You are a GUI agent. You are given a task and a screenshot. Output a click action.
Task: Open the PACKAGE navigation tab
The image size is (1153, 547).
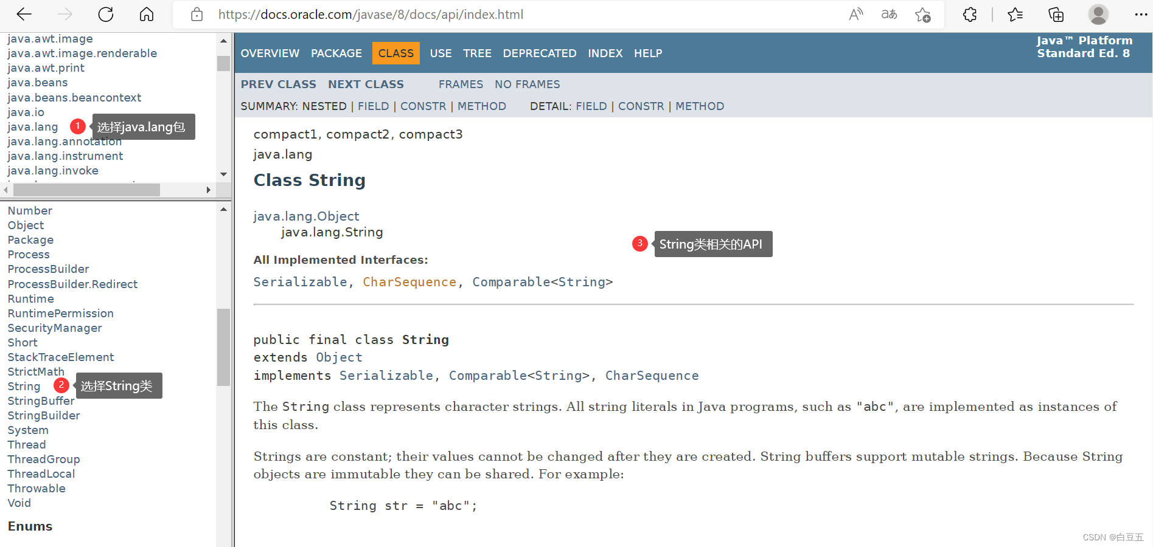click(x=336, y=53)
